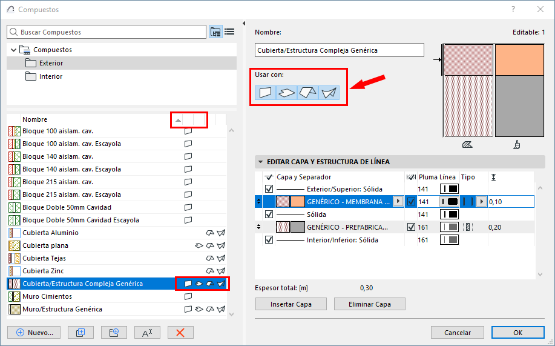Click the help question mark button
The width and height of the screenshot is (555, 346).
pyautogui.click(x=513, y=10)
